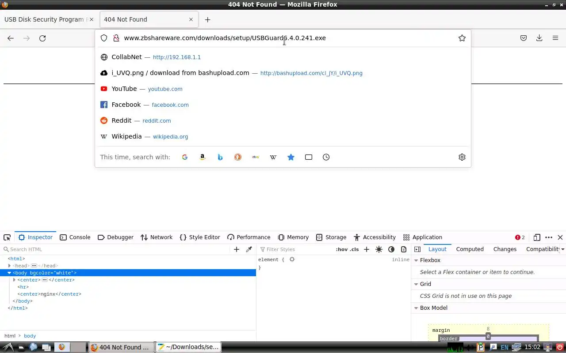Expand the head element node
The height and width of the screenshot is (353, 566).
tap(9, 266)
